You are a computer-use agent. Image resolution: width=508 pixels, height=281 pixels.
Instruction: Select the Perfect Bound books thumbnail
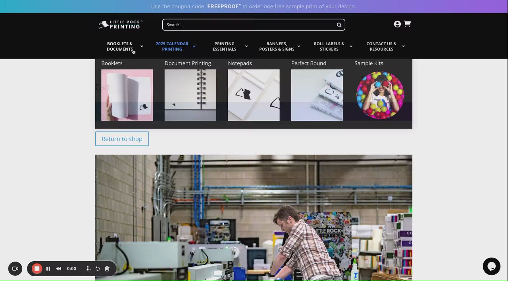(x=317, y=95)
